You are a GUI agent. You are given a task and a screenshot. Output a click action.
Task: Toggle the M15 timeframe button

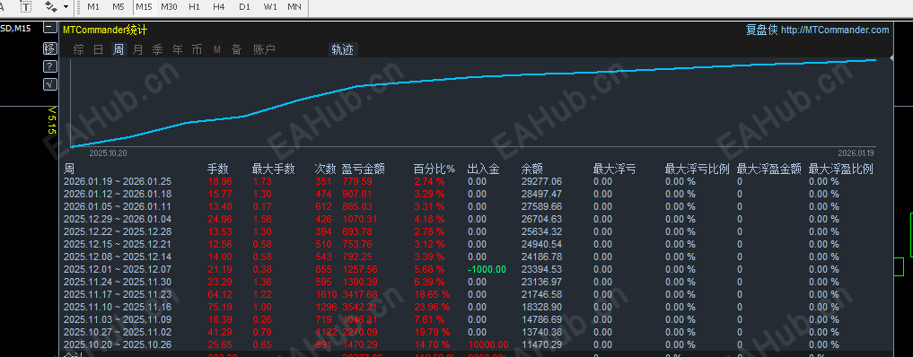click(x=144, y=7)
